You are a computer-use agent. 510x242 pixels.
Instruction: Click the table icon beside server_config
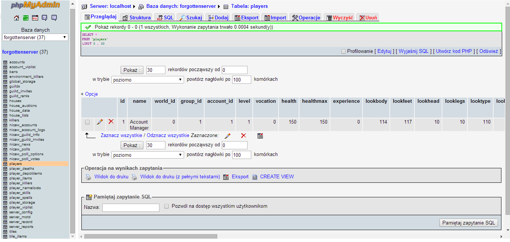tap(5, 212)
